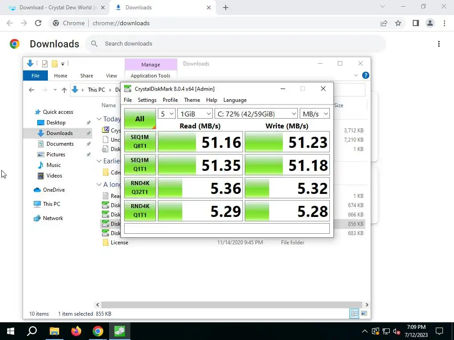Open Chrome side panel icon

(x=416, y=23)
